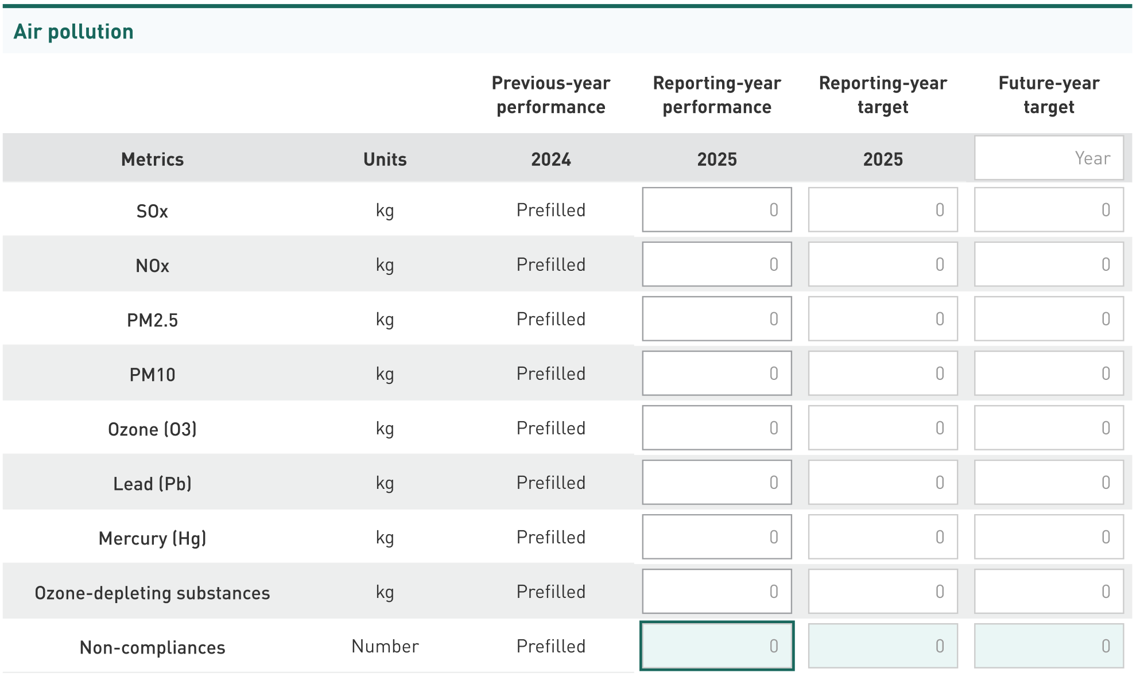This screenshot has width=1148, height=684.
Task: Click NOx reporting-year performance input
Action: (716, 264)
